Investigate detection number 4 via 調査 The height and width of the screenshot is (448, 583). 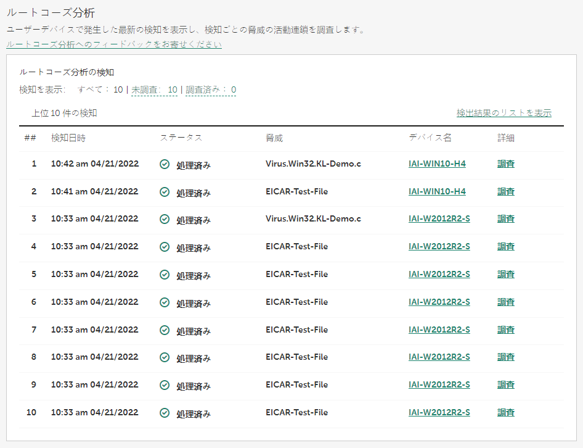pyautogui.click(x=506, y=247)
